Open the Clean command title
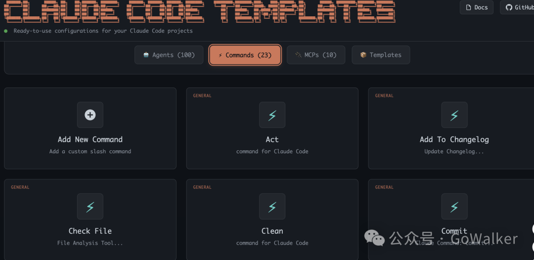 [272, 231]
